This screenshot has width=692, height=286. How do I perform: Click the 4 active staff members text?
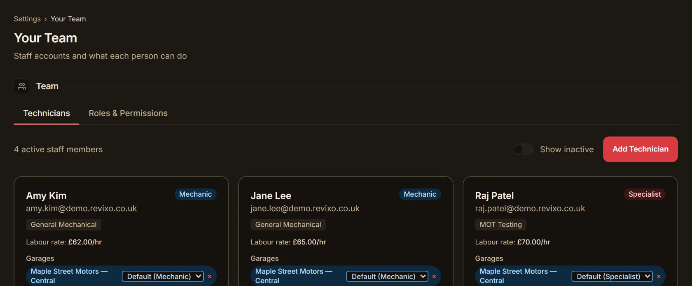click(x=58, y=149)
